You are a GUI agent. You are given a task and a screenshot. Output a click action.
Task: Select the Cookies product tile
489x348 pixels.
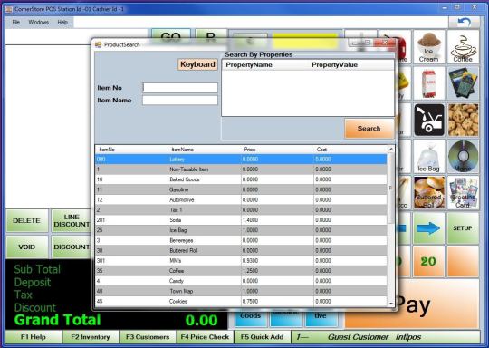click(463, 121)
